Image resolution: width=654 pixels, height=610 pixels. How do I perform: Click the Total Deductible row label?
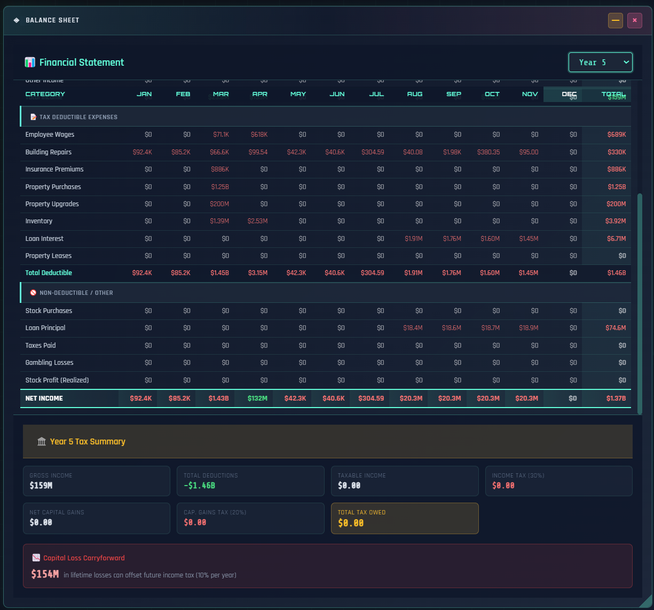[49, 273]
